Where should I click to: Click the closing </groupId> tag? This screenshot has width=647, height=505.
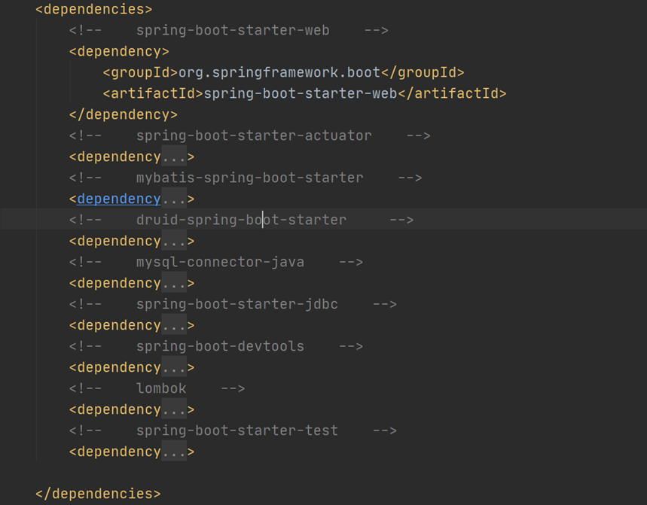(423, 72)
